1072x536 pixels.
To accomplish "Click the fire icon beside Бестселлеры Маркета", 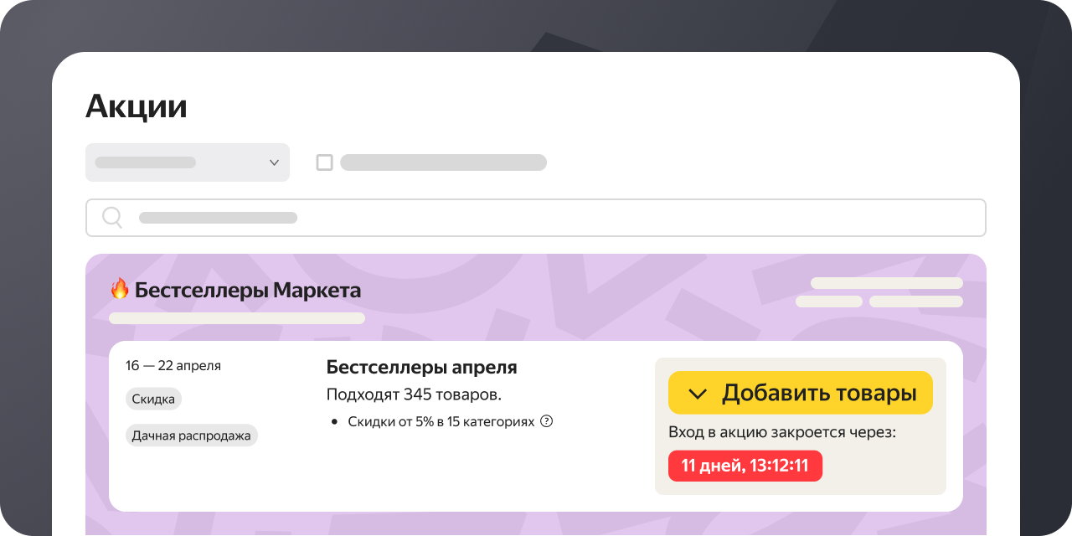I will pyautogui.click(x=120, y=290).
